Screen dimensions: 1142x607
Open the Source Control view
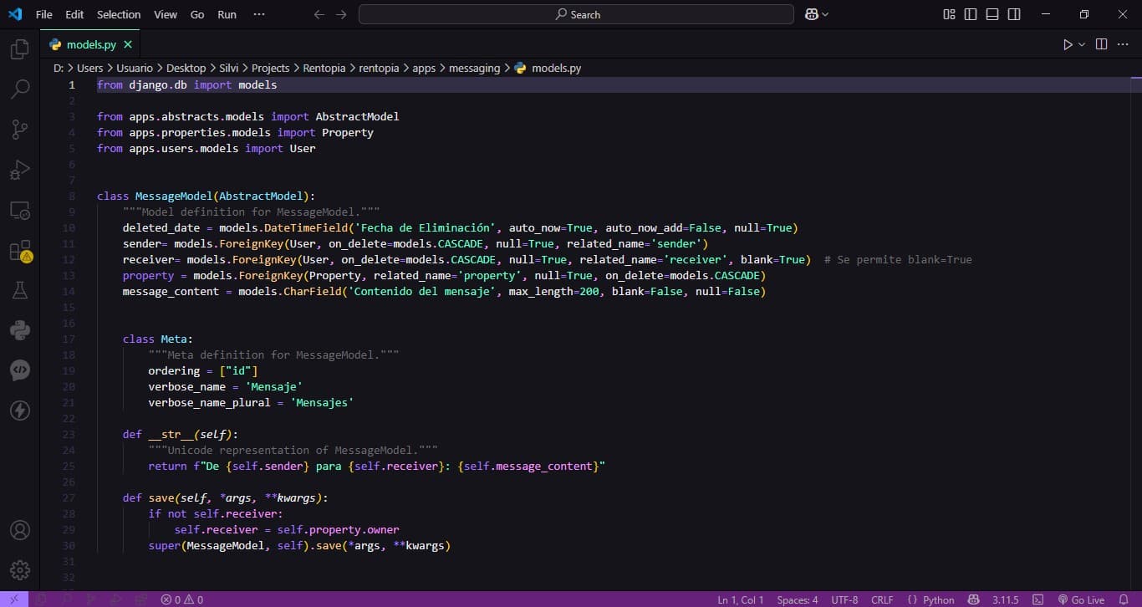click(19, 129)
